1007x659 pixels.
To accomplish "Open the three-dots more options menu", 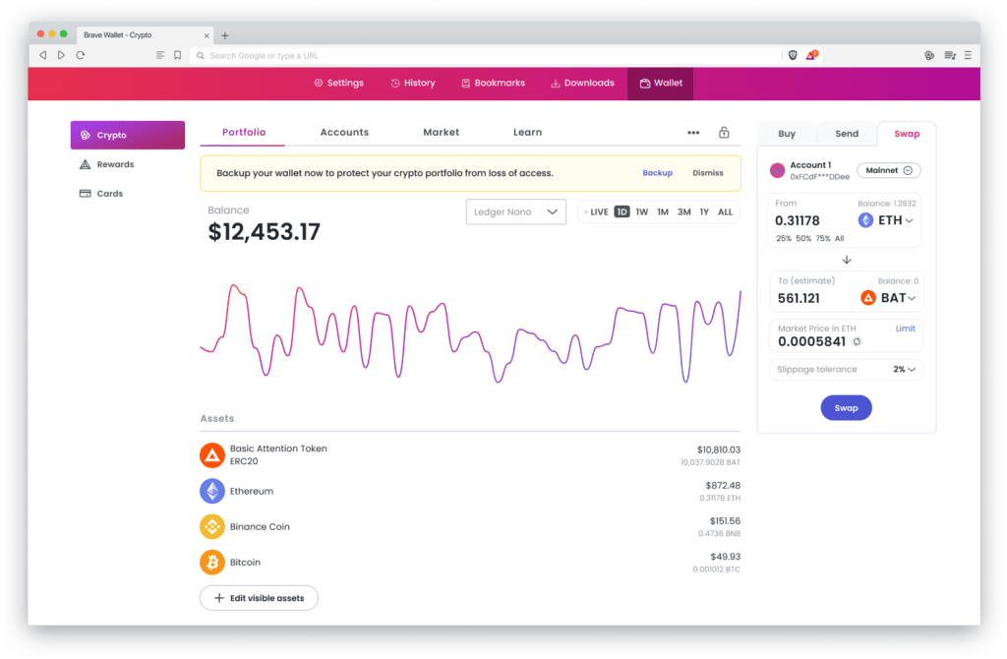I will point(693,133).
